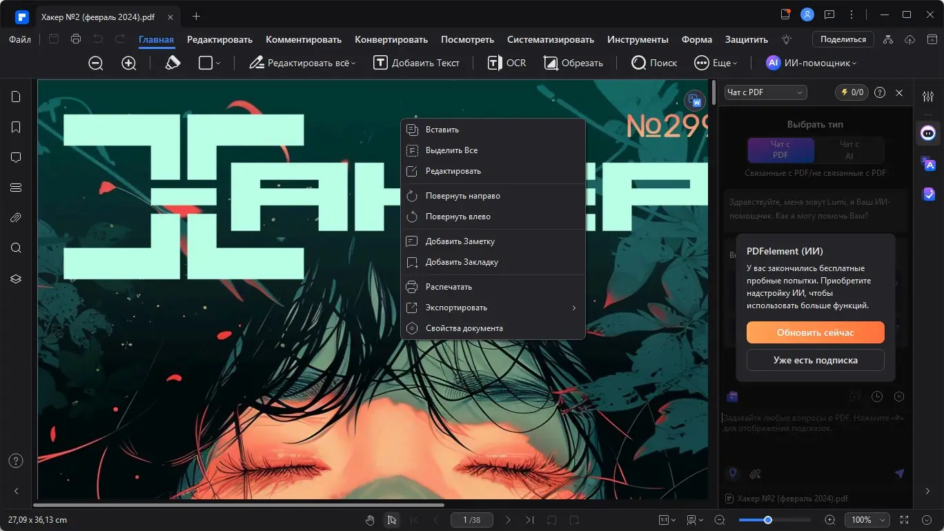Switch to 'Чат с AI' mode toggle

tap(849, 150)
